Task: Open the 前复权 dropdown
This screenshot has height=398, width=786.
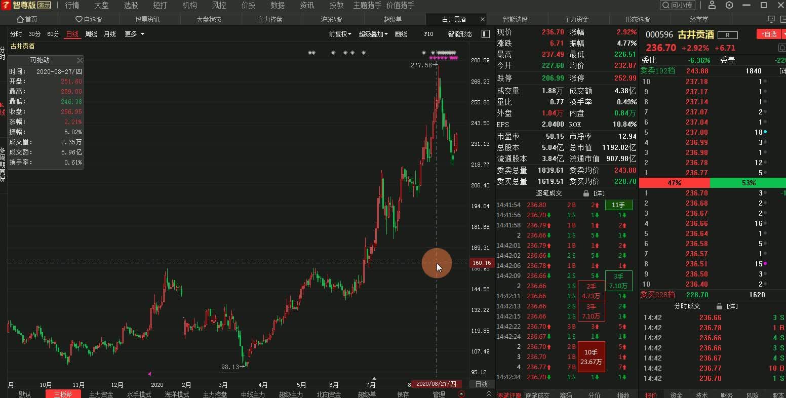Action: click(x=340, y=34)
